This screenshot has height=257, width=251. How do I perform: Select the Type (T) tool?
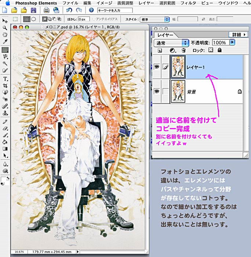coord(5,79)
